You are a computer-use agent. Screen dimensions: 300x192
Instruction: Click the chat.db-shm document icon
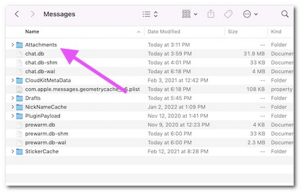[19, 63]
